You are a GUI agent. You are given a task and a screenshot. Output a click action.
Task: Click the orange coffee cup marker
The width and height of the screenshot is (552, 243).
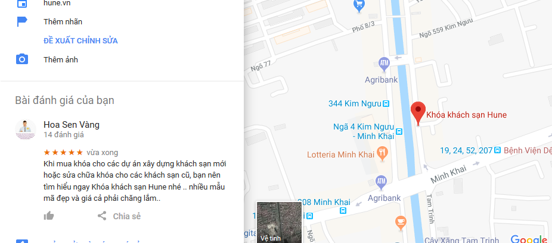401,223
